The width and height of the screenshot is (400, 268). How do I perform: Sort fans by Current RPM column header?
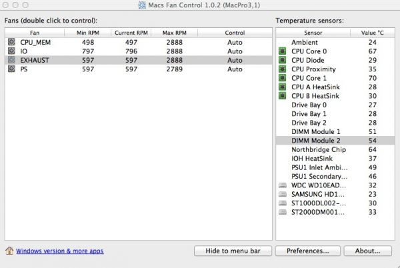click(132, 31)
